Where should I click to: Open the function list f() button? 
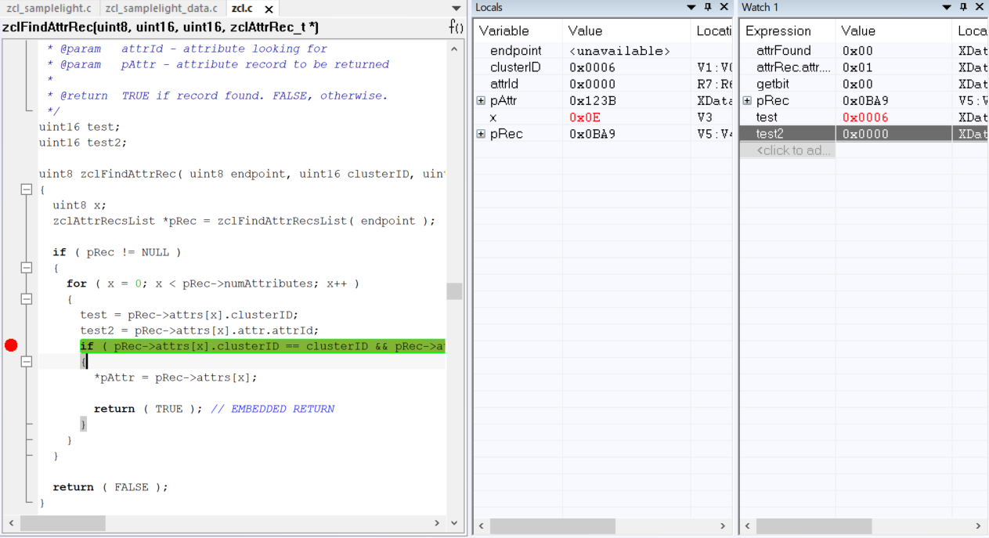(456, 27)
